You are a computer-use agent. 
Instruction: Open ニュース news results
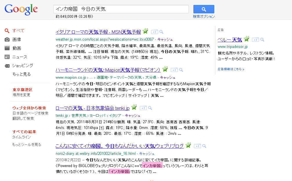tap(19, 57)
